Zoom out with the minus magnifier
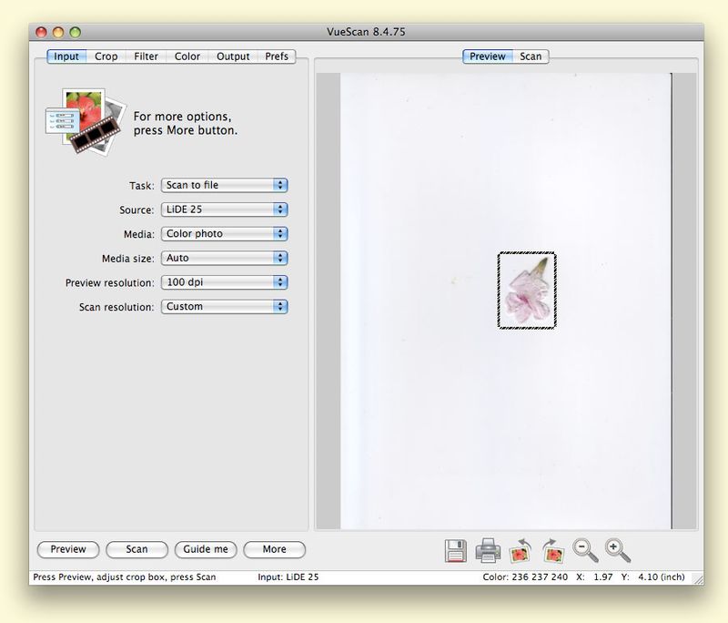 584,550
